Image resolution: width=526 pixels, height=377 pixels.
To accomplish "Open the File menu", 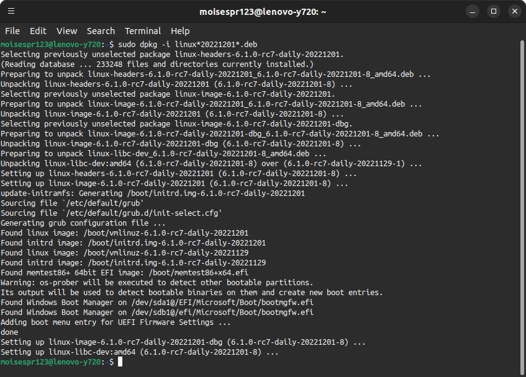I will click(12, 31).
